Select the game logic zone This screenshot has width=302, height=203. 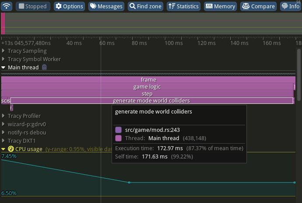147,87
